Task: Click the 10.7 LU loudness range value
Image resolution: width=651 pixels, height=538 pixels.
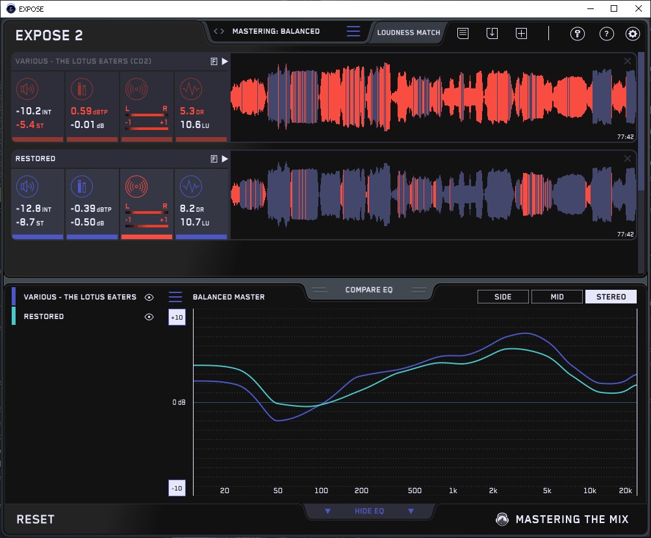Action: click(x=195, y=222)
